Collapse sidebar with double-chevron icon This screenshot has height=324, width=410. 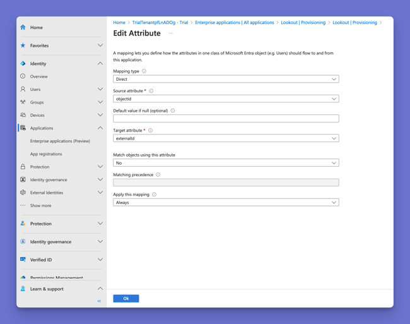pyautogui.click(x=99, y=301)
